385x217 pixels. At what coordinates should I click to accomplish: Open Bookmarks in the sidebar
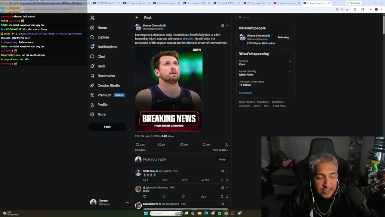[103, 76]
